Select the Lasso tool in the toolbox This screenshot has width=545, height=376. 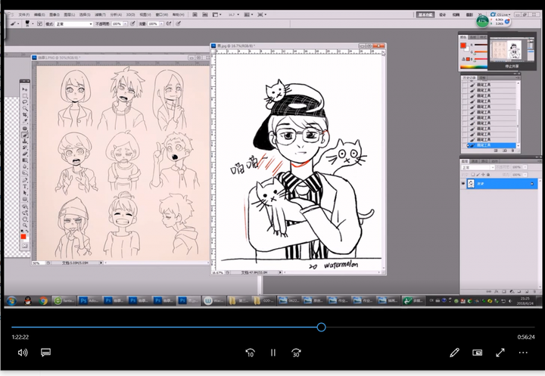click(25, 102)
